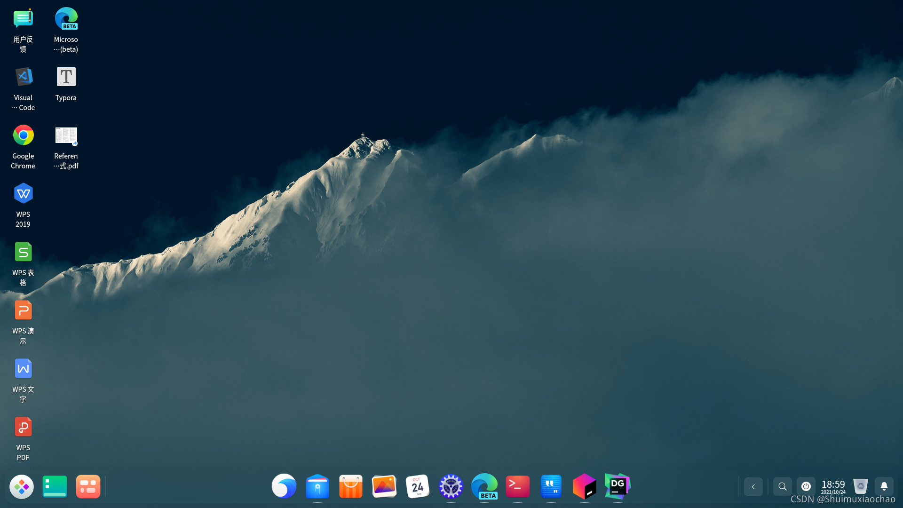Click the teal show-desktop dock icon

(x=55, y=486)
